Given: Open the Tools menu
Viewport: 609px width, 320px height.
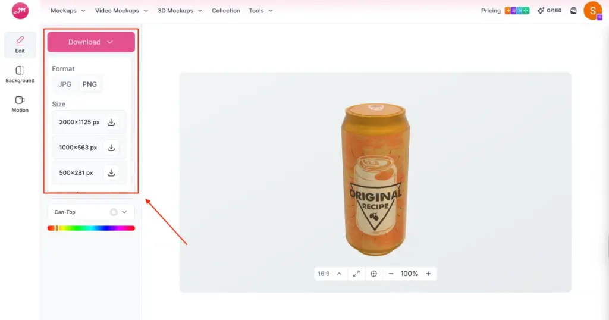Looking at the screenshot, I should point(260,11).
